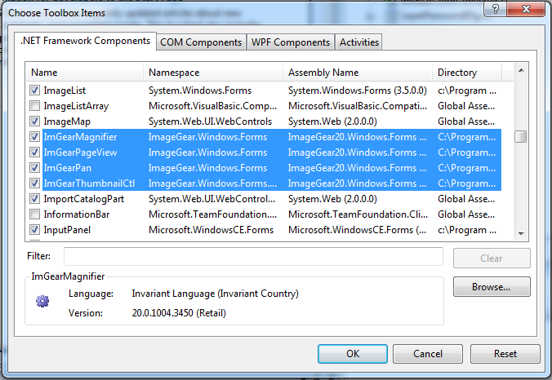Sort list by Name column header
This screenshot has width=552, height=380.
click(84, 73)
